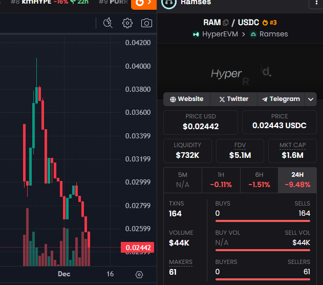Screen dimensions: 323x285
Task: Take a chart snapshot with camera icon
Action: pyautogui.click(x=146, y=23)
